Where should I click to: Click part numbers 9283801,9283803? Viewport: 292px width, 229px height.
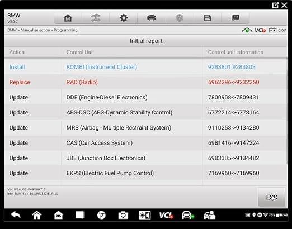point(232,67)
